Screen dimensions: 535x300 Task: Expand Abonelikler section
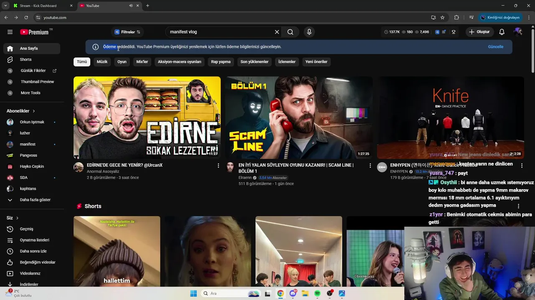coord(21,111)
